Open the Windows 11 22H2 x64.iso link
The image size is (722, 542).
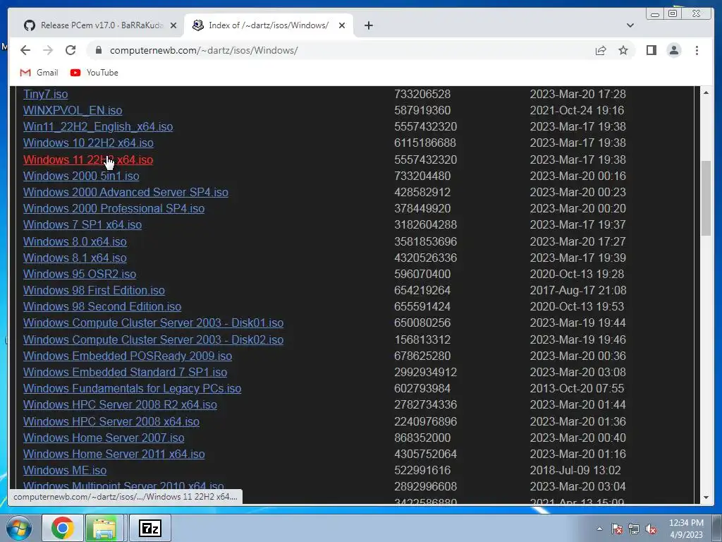(88, 160)
